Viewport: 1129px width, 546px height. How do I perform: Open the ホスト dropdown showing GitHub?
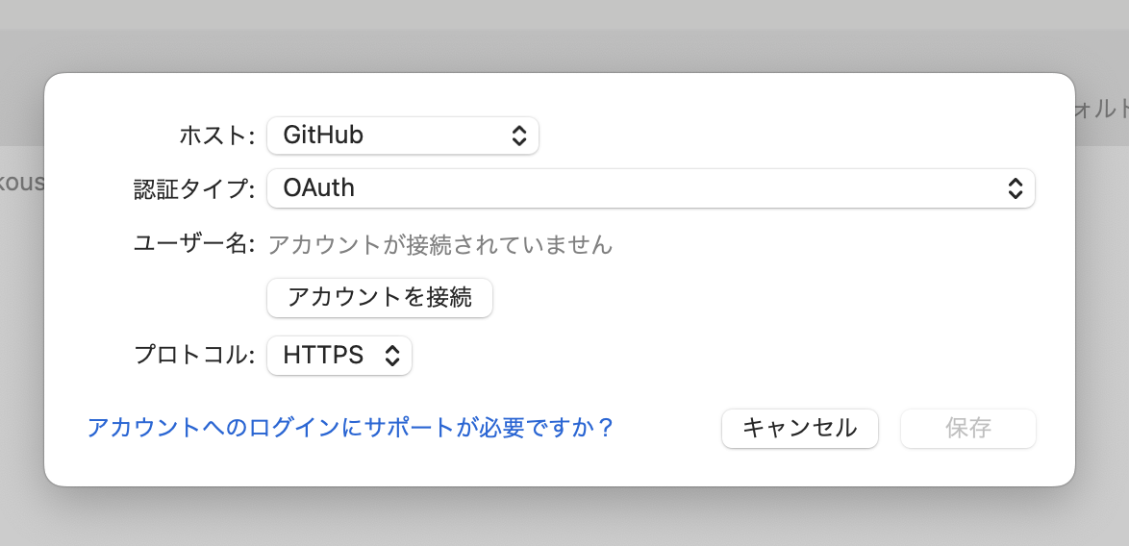click(402, 136)
